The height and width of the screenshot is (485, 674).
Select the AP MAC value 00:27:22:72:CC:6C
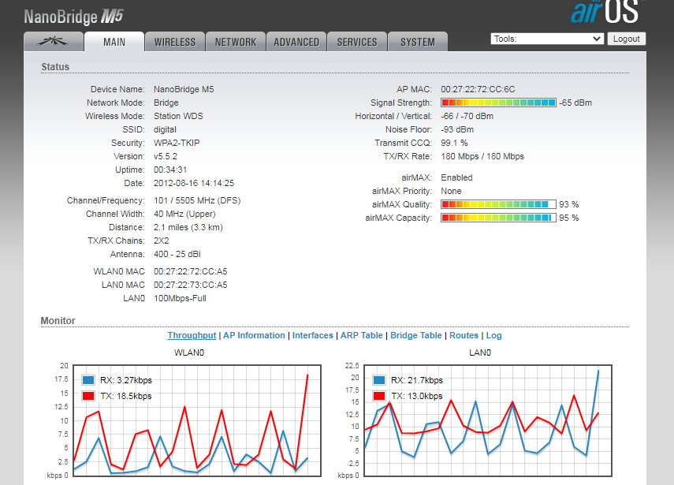pyautogui.click(x=478, y=89)
